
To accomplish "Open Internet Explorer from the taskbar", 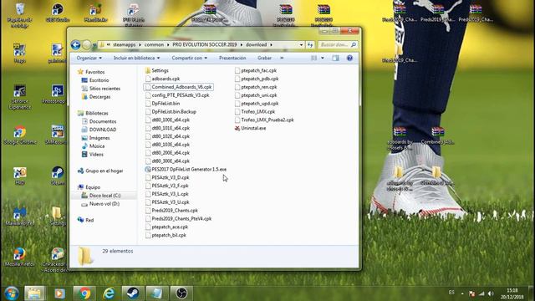I will tap(109, 293).
